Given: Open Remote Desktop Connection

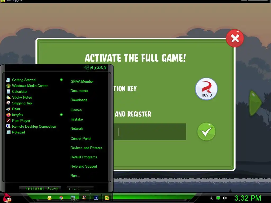Looking at the screenshot, I should coord(34,127).
